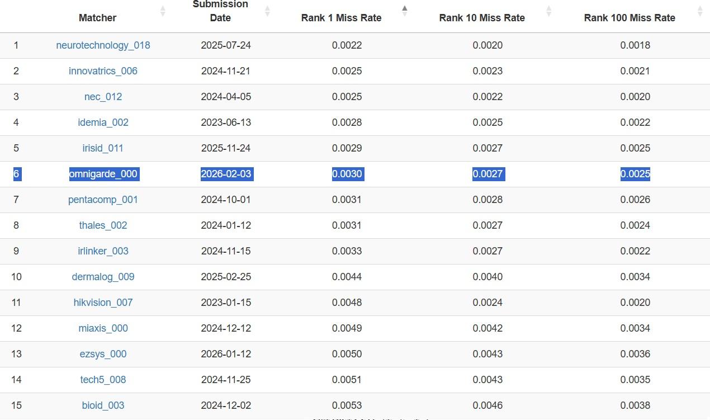Select the nec_012 matcher link
The width and height of the screenshot is (710, 420).
[x=103, y=97]
